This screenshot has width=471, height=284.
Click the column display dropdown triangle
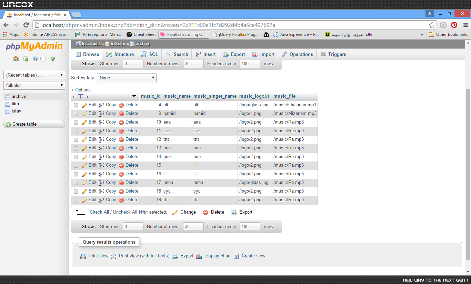click(134, 96)
